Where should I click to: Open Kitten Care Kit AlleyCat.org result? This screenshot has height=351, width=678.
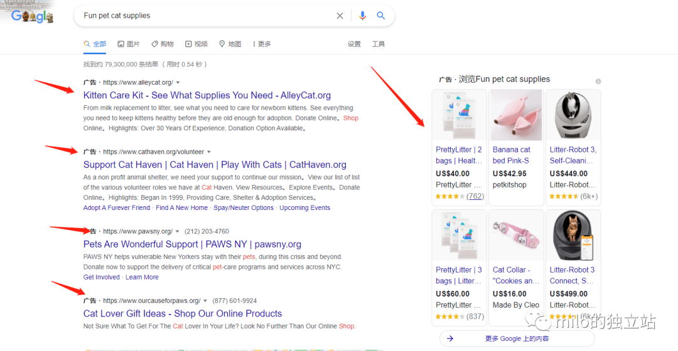pos(207,95)
